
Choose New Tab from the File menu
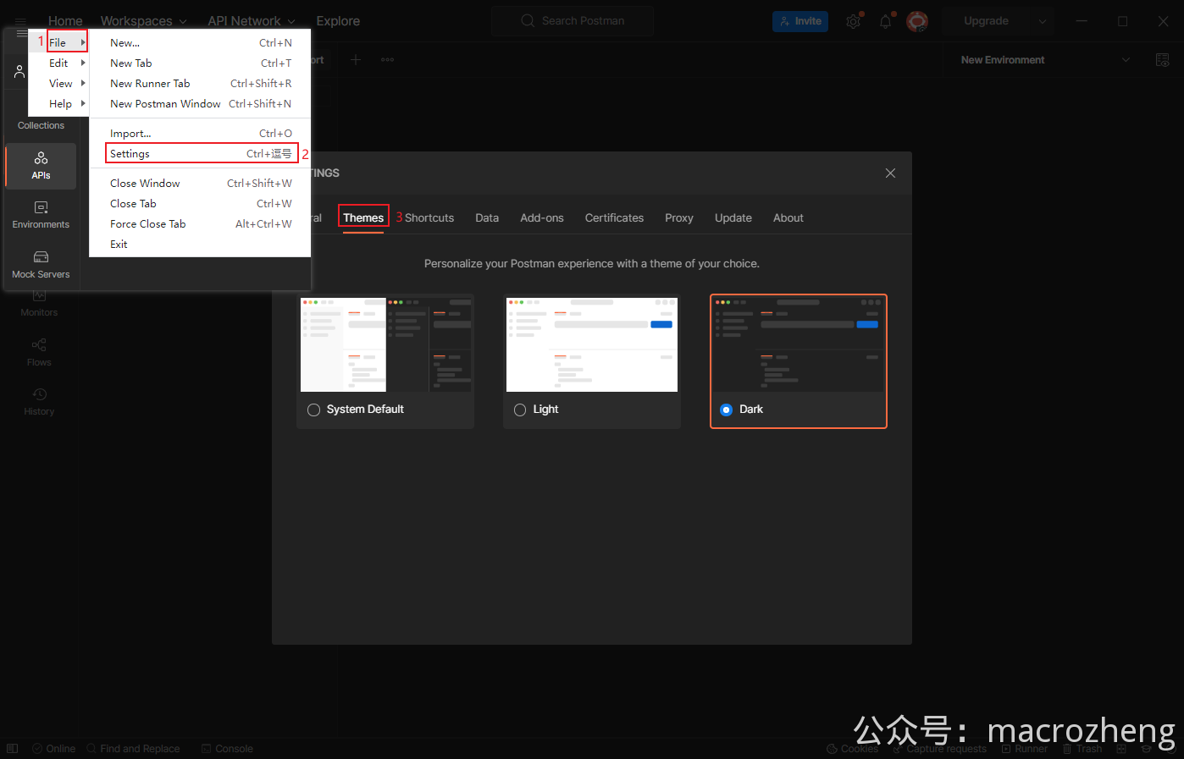point(201,63)
